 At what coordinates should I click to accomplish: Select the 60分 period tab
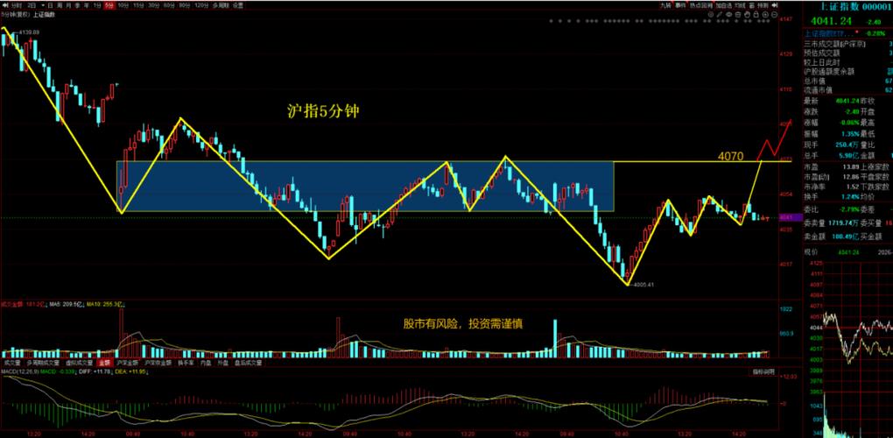pos(169,5)
